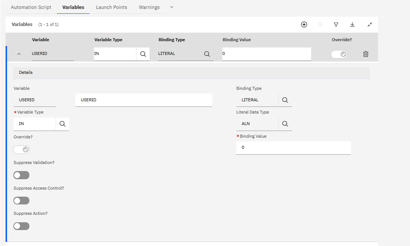Enable Suppress Access Control switch
Image resolution: width=410 pixels, height=246 pixels.
[x=21, y=201]
